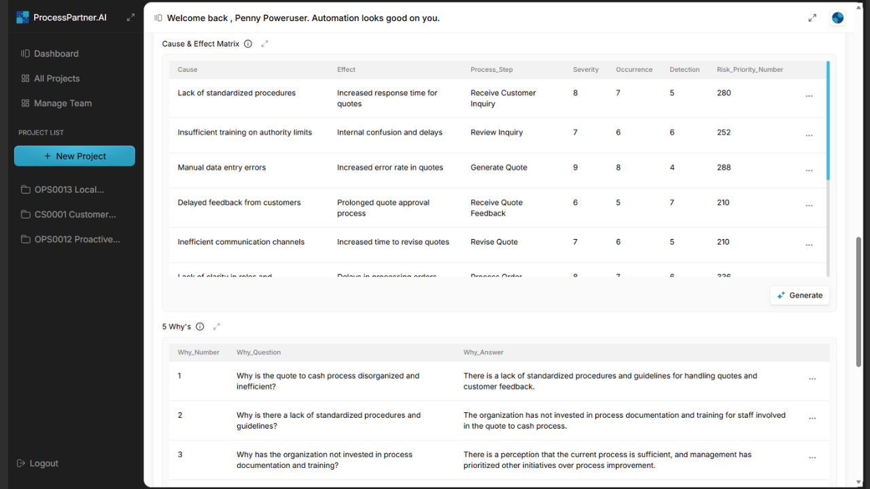Click the Cause column header
Viewport: 870px width, 489px height.
pyautogui.click(x=188, y=69)
